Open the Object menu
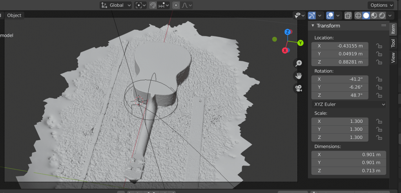This screenshot has width=401, height=193. (15, 15)
